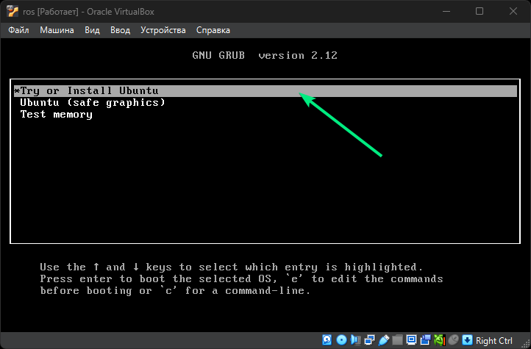Minimize the VirtualBox window
This screenshot has height=349, width=531.
446,12
